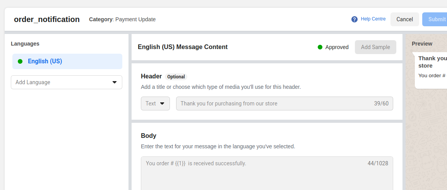Click the Help Centre question mark icon
447x190 pixels.
pos(355,19)
